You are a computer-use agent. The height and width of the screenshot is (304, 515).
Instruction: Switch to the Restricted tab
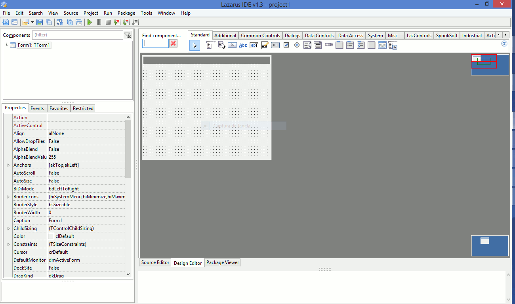(83, 108)
